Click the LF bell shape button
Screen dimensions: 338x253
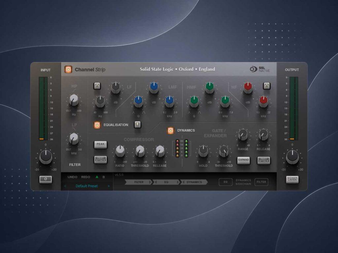97,86
